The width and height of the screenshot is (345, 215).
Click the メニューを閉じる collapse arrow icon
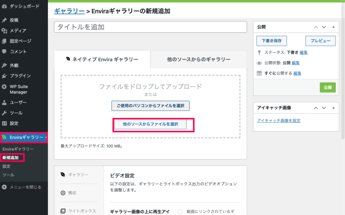tap(4, 187)
